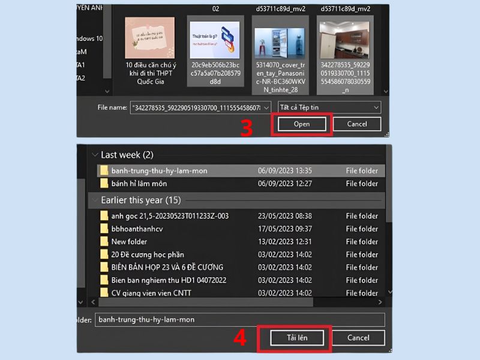The width and height of the screenshot is (480, 360).
Task: Select the kitchen photo thumbnail 342278535
Action: [344, 40]
